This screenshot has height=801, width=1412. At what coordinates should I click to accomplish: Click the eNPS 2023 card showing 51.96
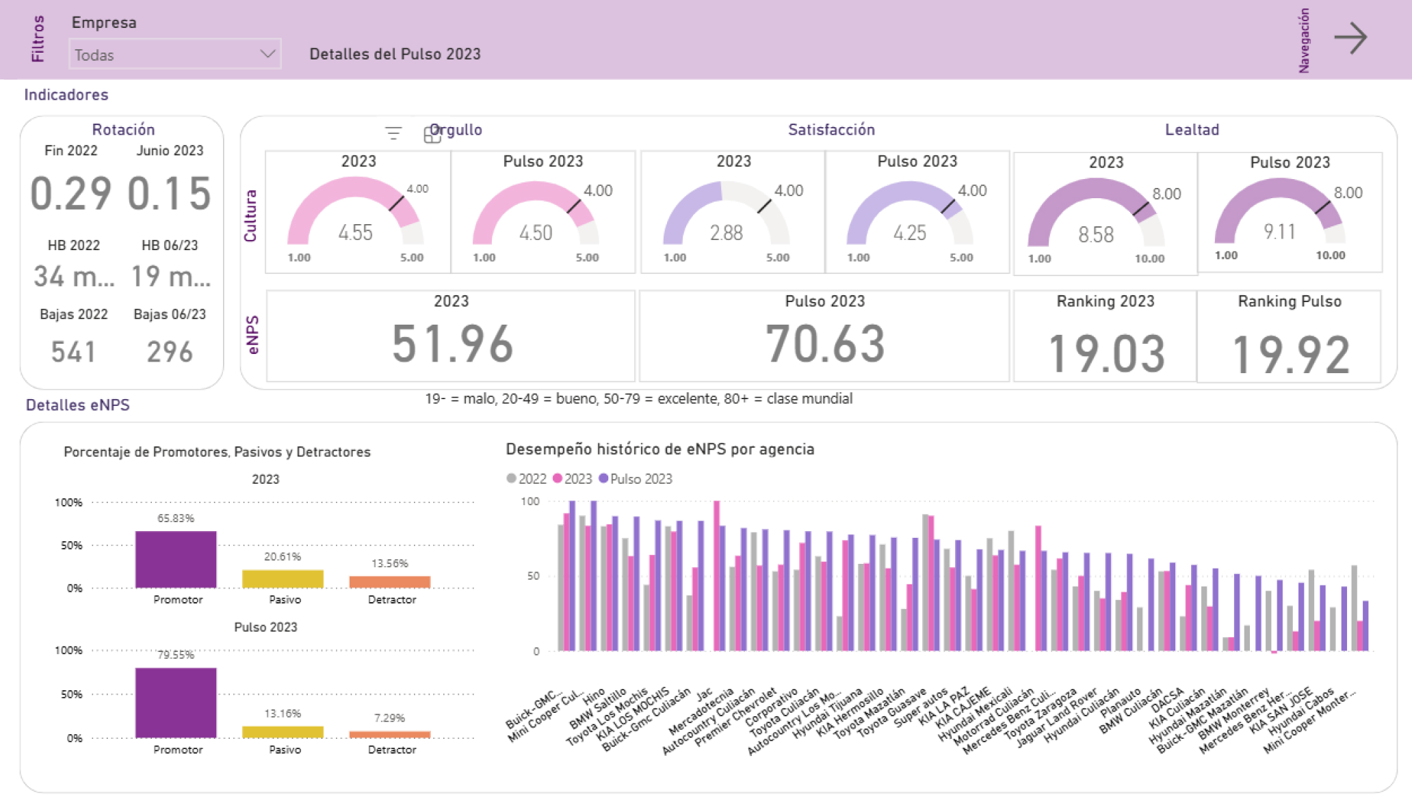(x=452, y=343)
